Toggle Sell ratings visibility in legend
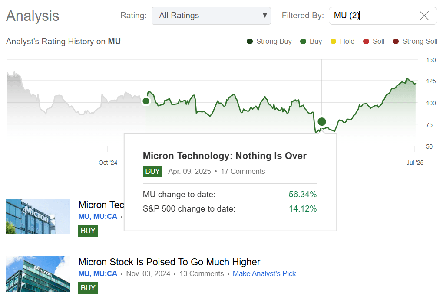This screenshot has width=443, height=306. point(365,41)
